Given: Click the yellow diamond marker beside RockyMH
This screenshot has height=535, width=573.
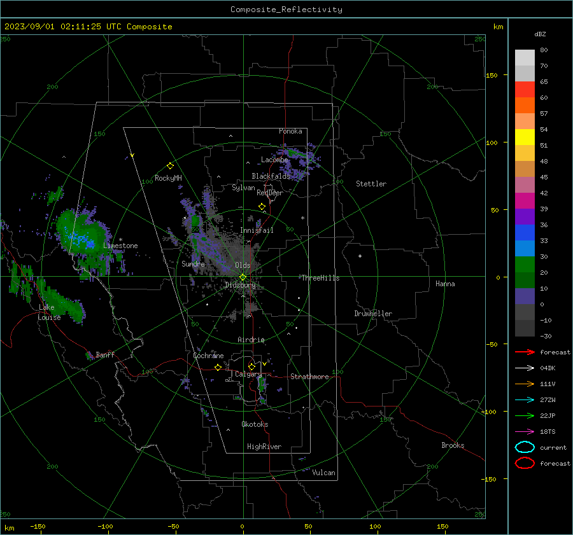Looking at the screenshot, I should pos(170,166).
